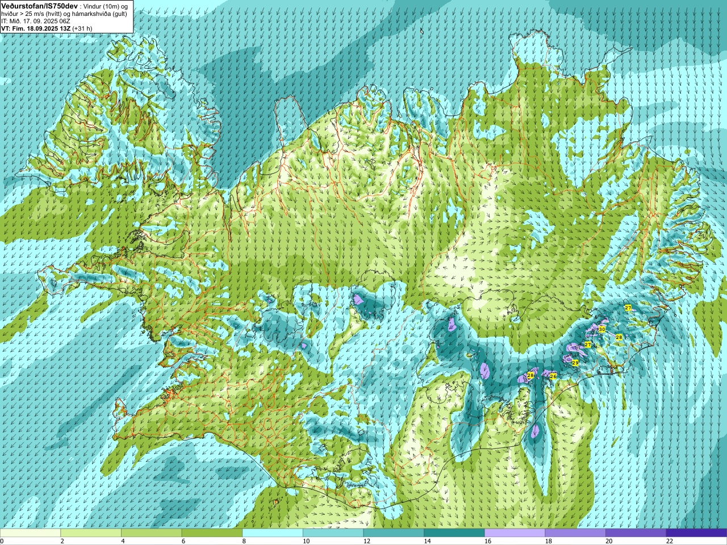Click the scale label '14'
Viewport: 727px width, 545px height.
tap(427, 541)
